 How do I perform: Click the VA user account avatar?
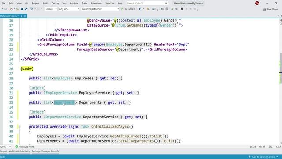(x=257, y=3)
